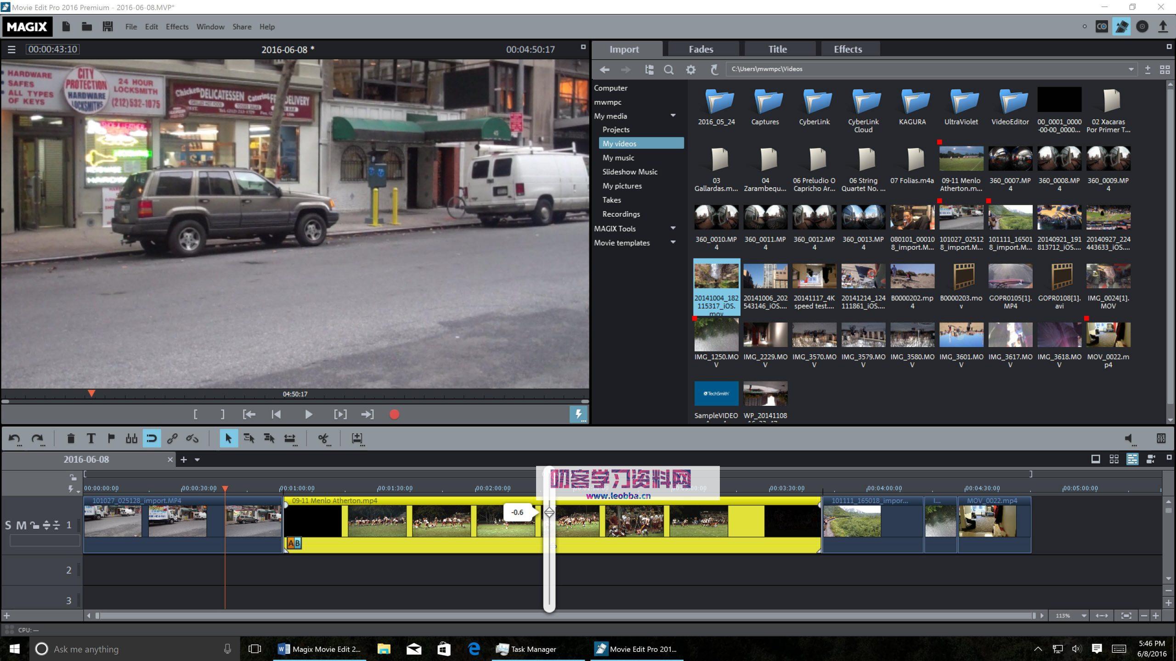This screenshot has width=1176, height=661.
Task: Click Projects in the sidebar
Action: [616, 129]
